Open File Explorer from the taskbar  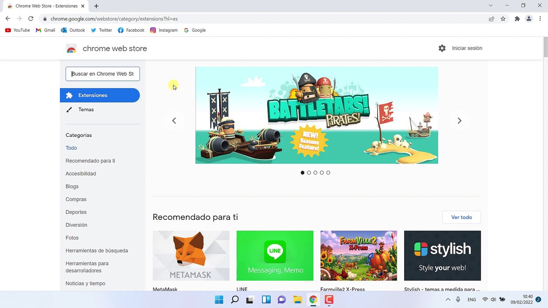(298, 300)
